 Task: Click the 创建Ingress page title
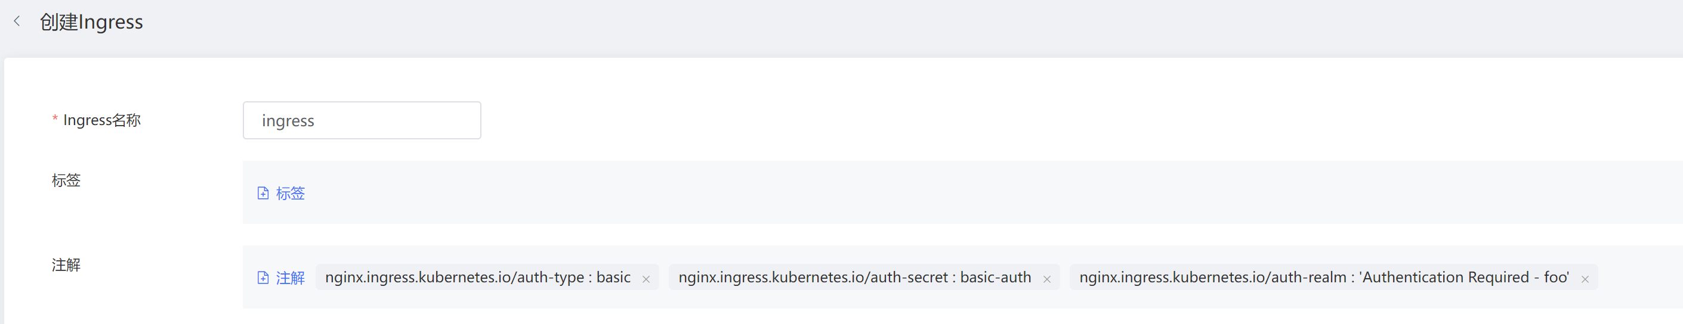[x=91, y=22]
